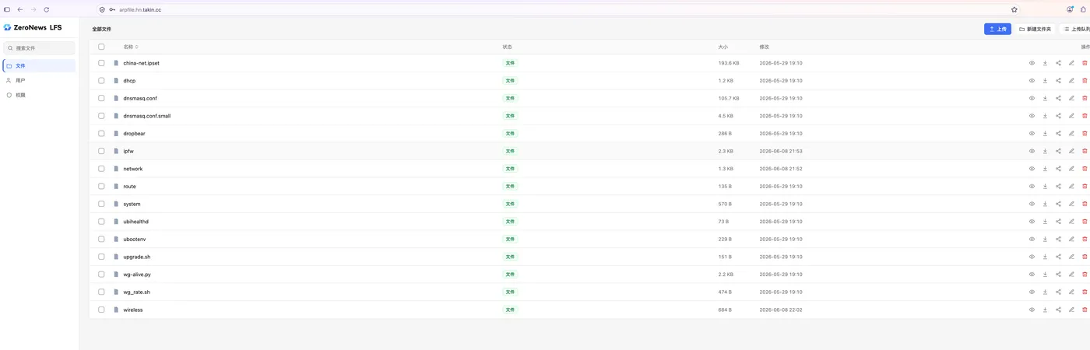This screenshot has width=1090, height=350.
Task: Click the wg_rate.sh file name
Action: pos(136,292)
